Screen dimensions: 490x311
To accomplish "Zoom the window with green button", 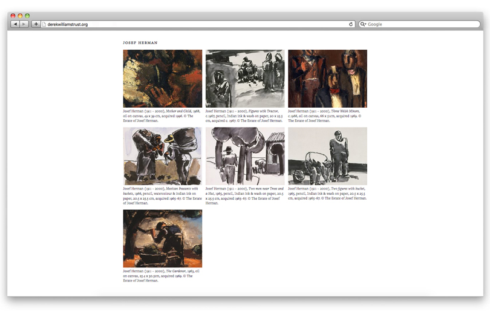I will pyautogui.click(x=27, y=16).
